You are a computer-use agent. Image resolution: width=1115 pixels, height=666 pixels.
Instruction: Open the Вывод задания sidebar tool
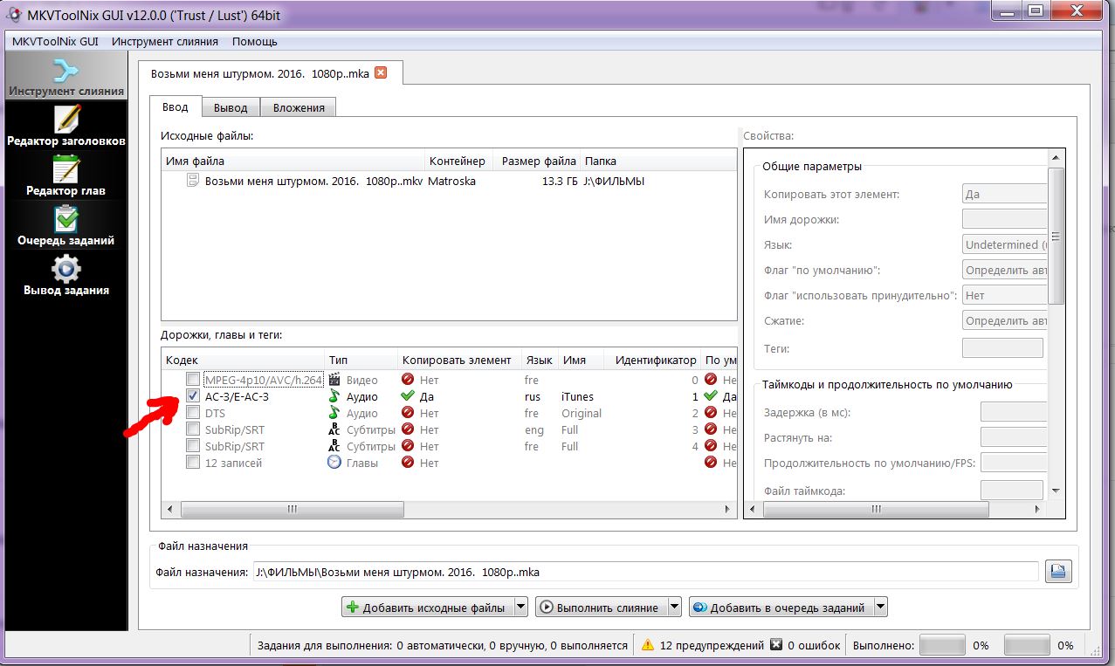[65, 276]
